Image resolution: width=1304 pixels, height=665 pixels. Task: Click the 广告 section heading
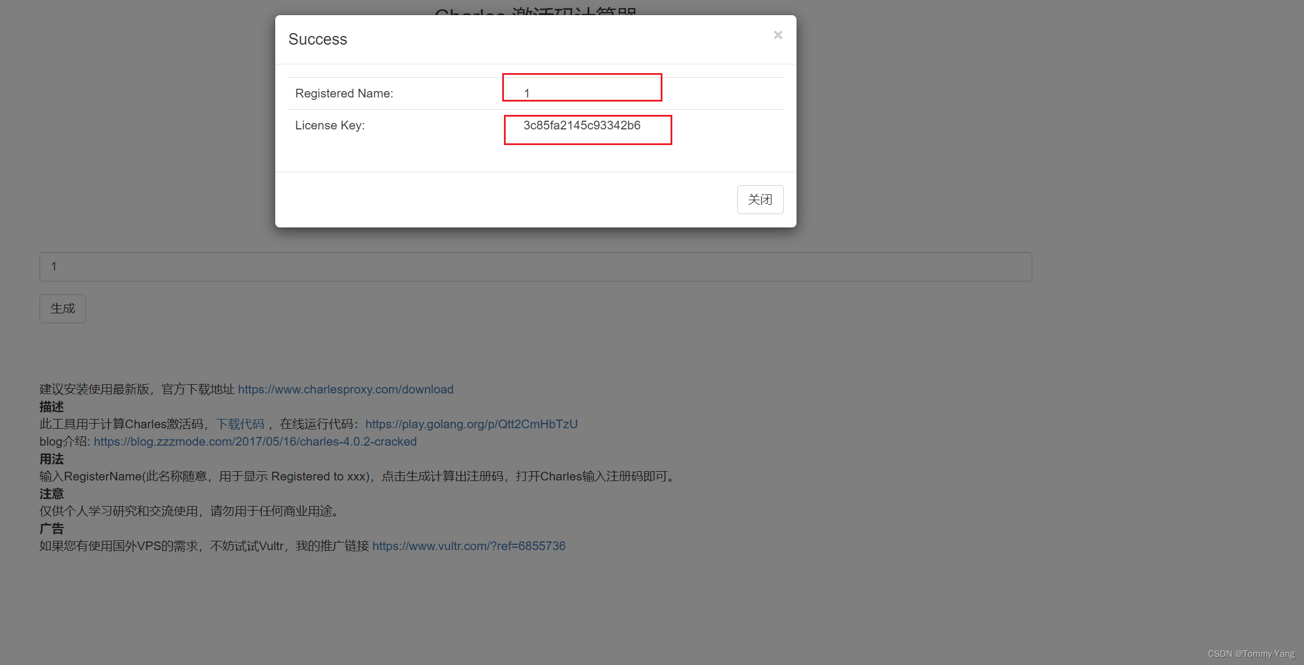click(52, 529)
